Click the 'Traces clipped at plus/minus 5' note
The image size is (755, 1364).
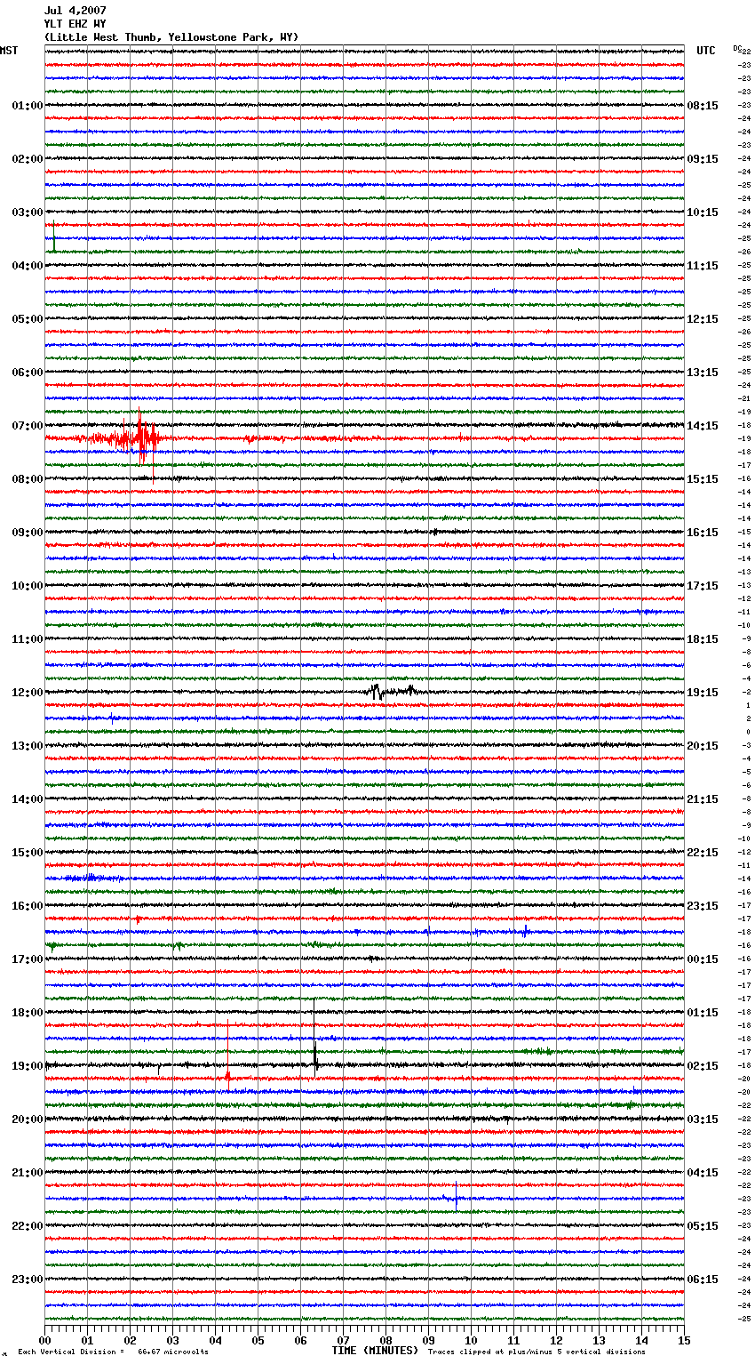pos(536,1352)
